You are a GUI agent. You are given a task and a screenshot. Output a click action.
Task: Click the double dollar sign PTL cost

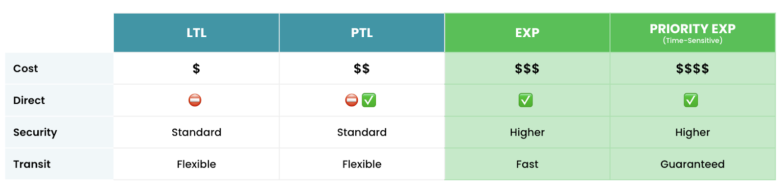pos(362,69)
